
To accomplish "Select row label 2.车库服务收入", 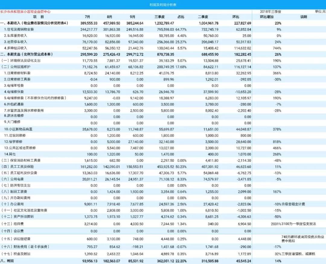I will (x=16, y=36).
